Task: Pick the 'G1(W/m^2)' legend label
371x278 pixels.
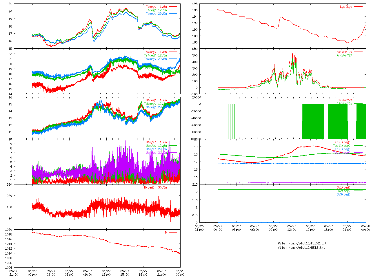Action: point(344,100)
